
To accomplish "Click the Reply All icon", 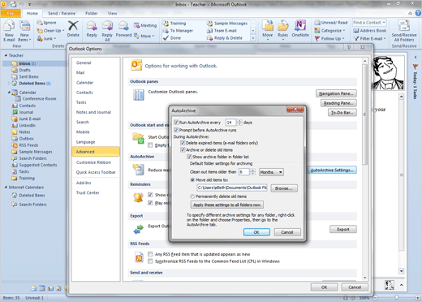I will click(x=107, y=26).
